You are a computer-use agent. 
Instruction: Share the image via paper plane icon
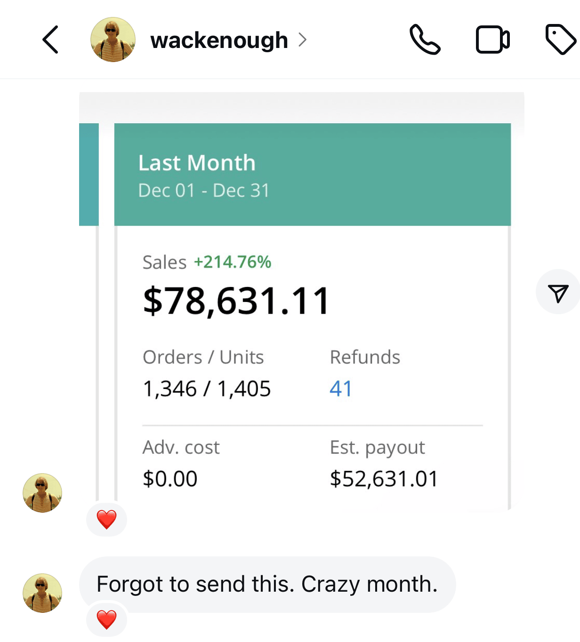[x=558, y=292]
